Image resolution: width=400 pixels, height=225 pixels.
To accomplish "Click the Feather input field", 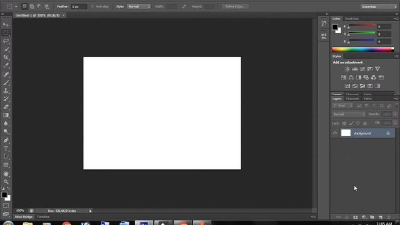I will pyautogui.click(x=79, y=7).
